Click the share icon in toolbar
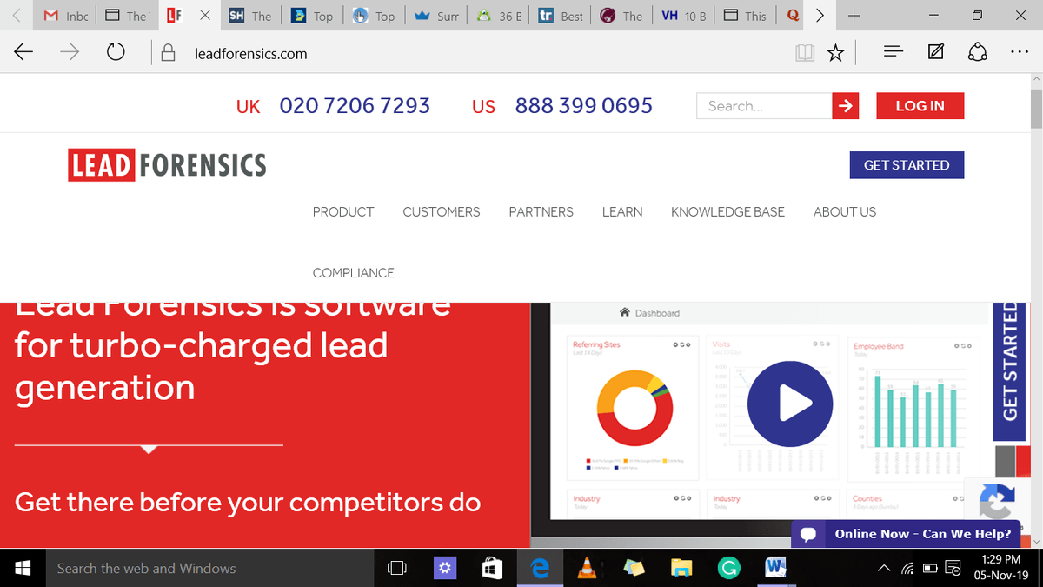Screen dimensions: 1043x587 click(978, 53)
